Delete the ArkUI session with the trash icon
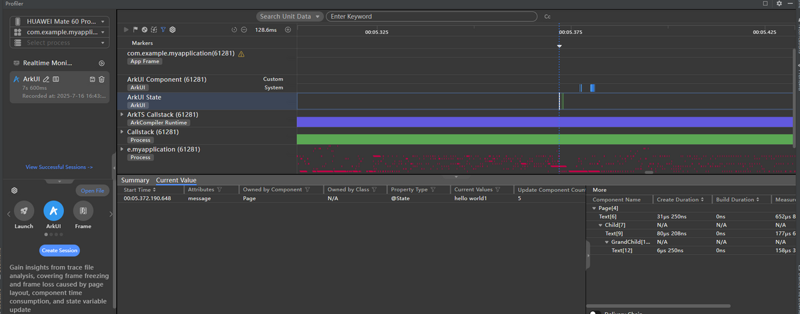 101,79
